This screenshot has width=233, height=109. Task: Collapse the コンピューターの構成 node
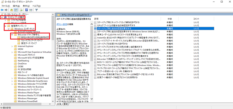coord(2,17)
